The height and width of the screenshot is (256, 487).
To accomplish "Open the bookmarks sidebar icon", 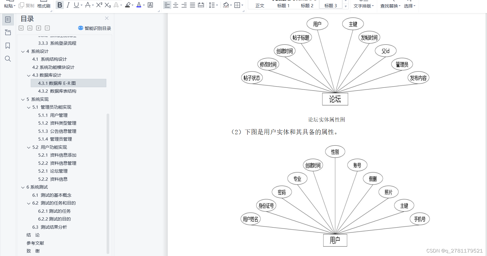I will tap(8, 46).
